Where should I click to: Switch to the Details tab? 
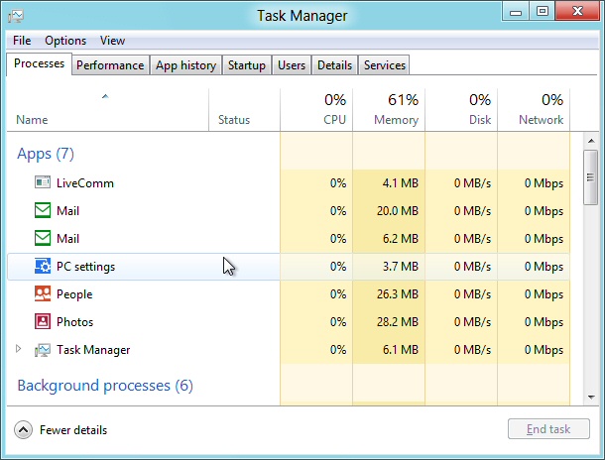[x=334, y=65]
